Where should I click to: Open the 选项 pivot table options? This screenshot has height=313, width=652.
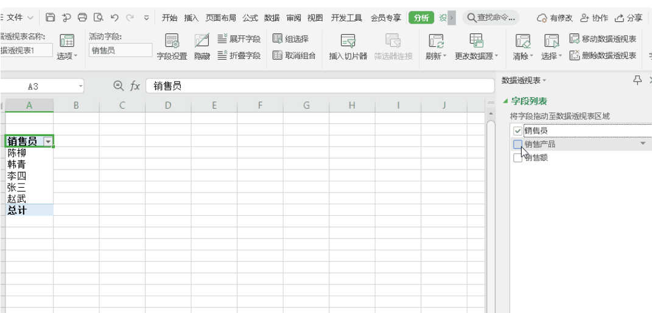(x=67, y=47)
